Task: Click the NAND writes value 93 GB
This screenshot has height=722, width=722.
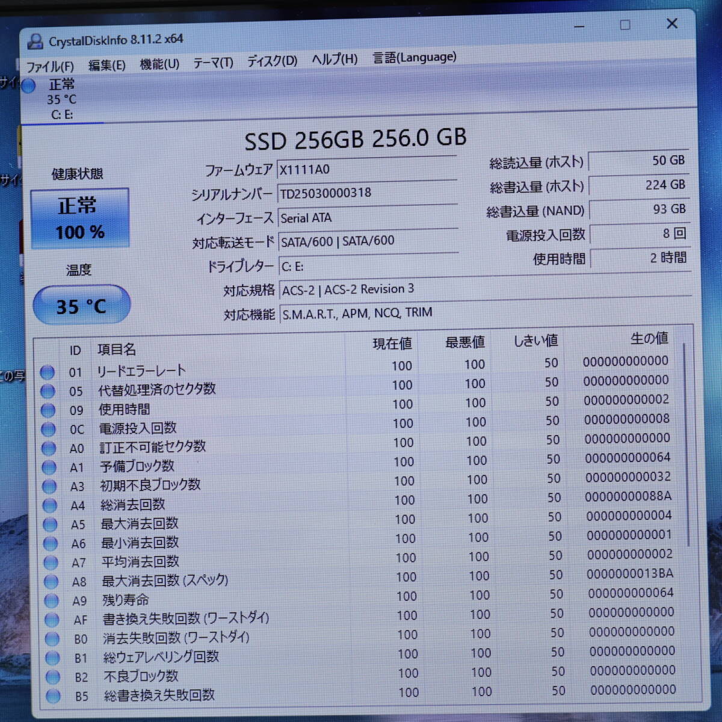Action: [639, 209]
